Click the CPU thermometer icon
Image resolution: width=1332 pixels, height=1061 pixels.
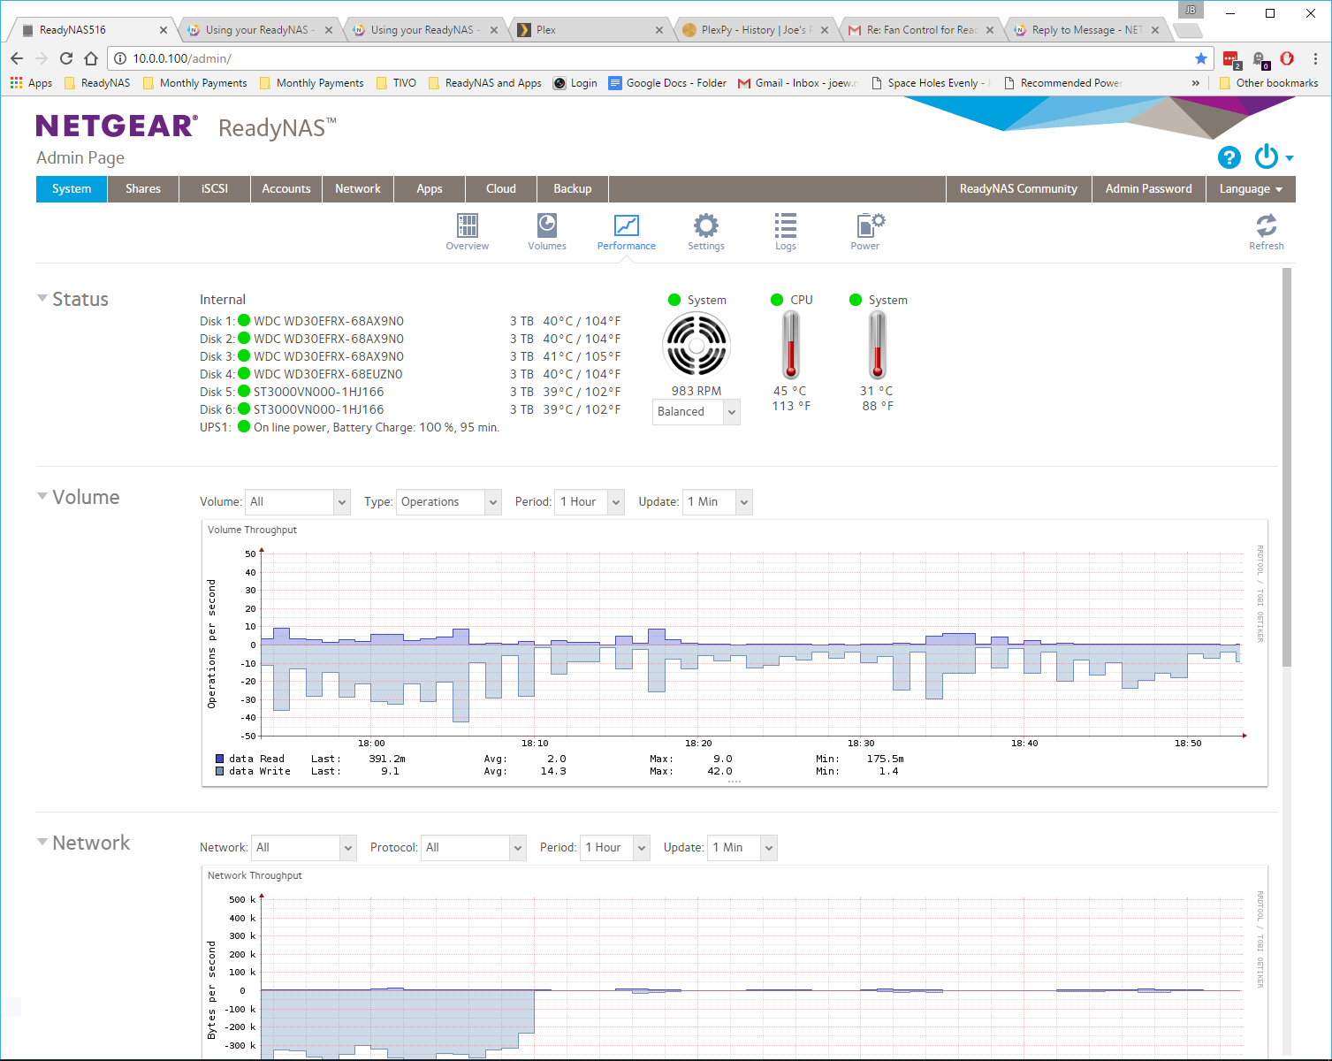coord(791,346)
